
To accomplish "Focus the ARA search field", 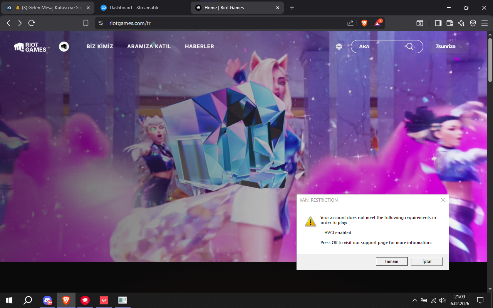I will [x=387, y=47].
